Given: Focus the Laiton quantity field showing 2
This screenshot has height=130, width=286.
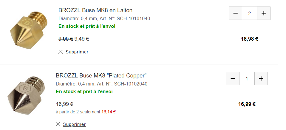Looking at the screenshot, I should [250, 13].
